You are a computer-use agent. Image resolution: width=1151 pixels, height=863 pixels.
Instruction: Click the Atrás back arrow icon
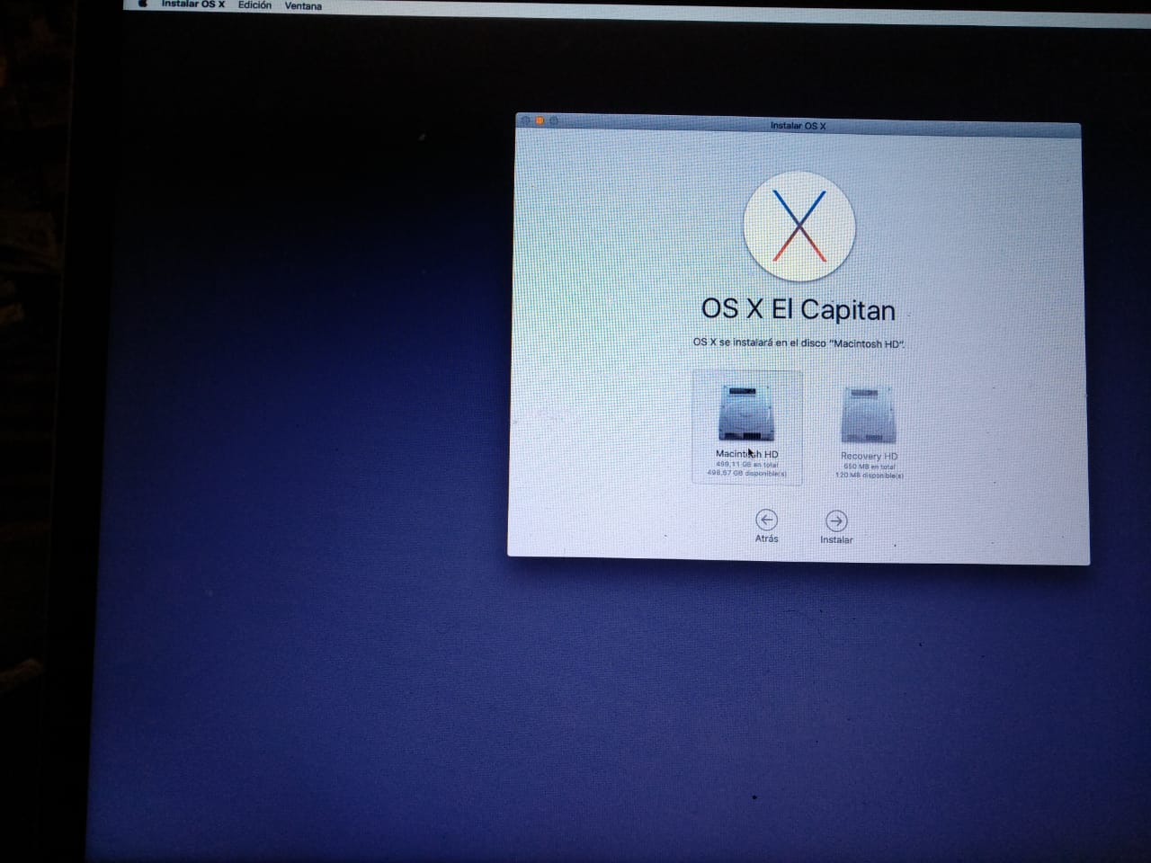766,520
